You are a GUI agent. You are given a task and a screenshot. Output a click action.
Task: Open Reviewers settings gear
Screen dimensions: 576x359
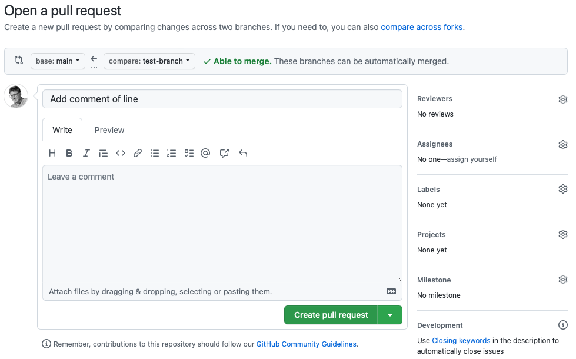coord(563,99)
